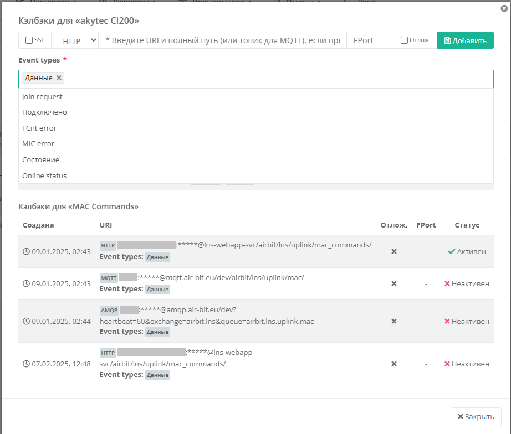Pick Online status from the dropdown options
This screenshot has width=511, height=434.
tap(44, 176)
